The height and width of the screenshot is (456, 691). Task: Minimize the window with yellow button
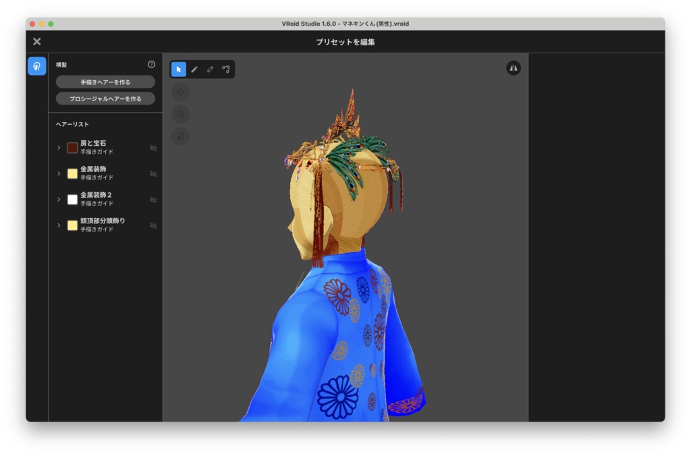[41, 24]
